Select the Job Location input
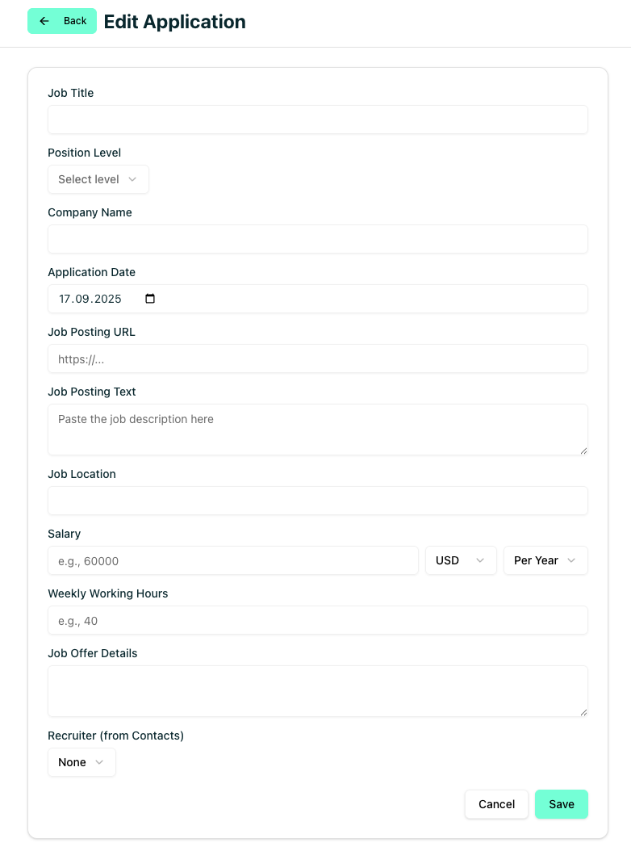Screen dimensions: 631x851 coord(317,501)
